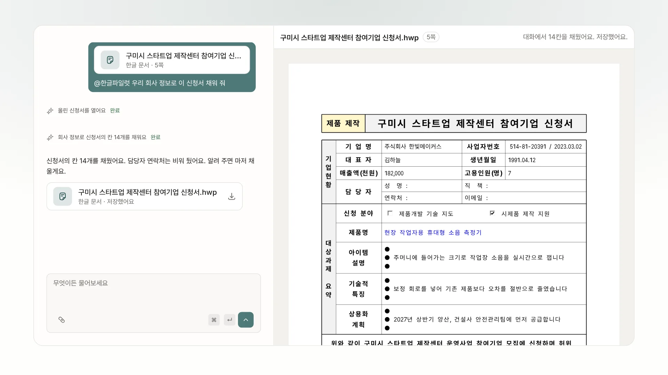Click the employee count value '7'
The width and height of the screenshot is (668, 375).
[x=510, y=173]
